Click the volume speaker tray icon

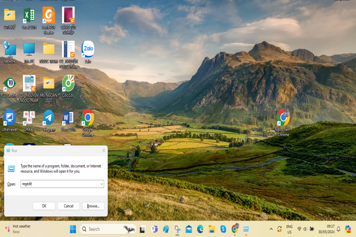pyautogui.click(x=305, y=229)
